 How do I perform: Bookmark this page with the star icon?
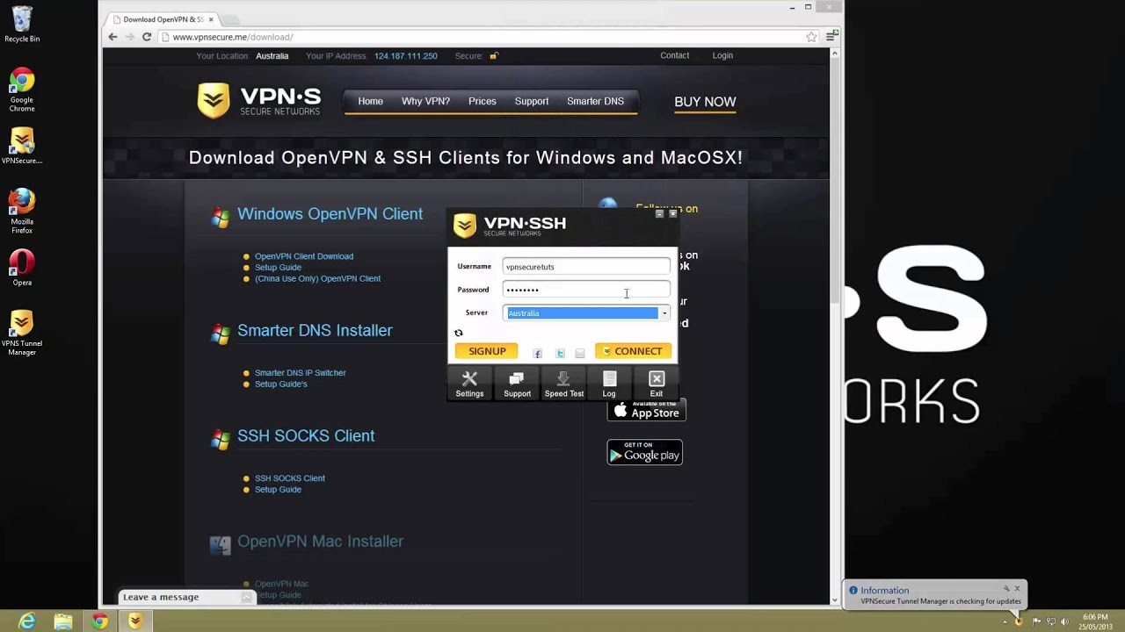point(811,37)
